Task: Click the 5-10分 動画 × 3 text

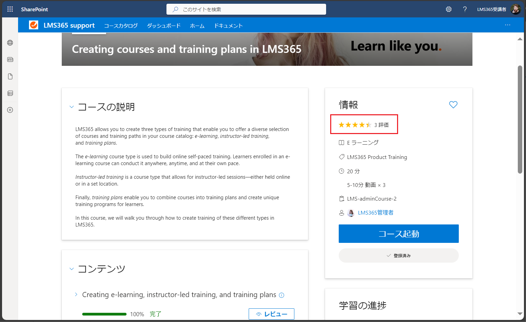Action: pos(366,185)
